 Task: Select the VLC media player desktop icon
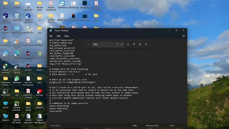pos(17,43)
